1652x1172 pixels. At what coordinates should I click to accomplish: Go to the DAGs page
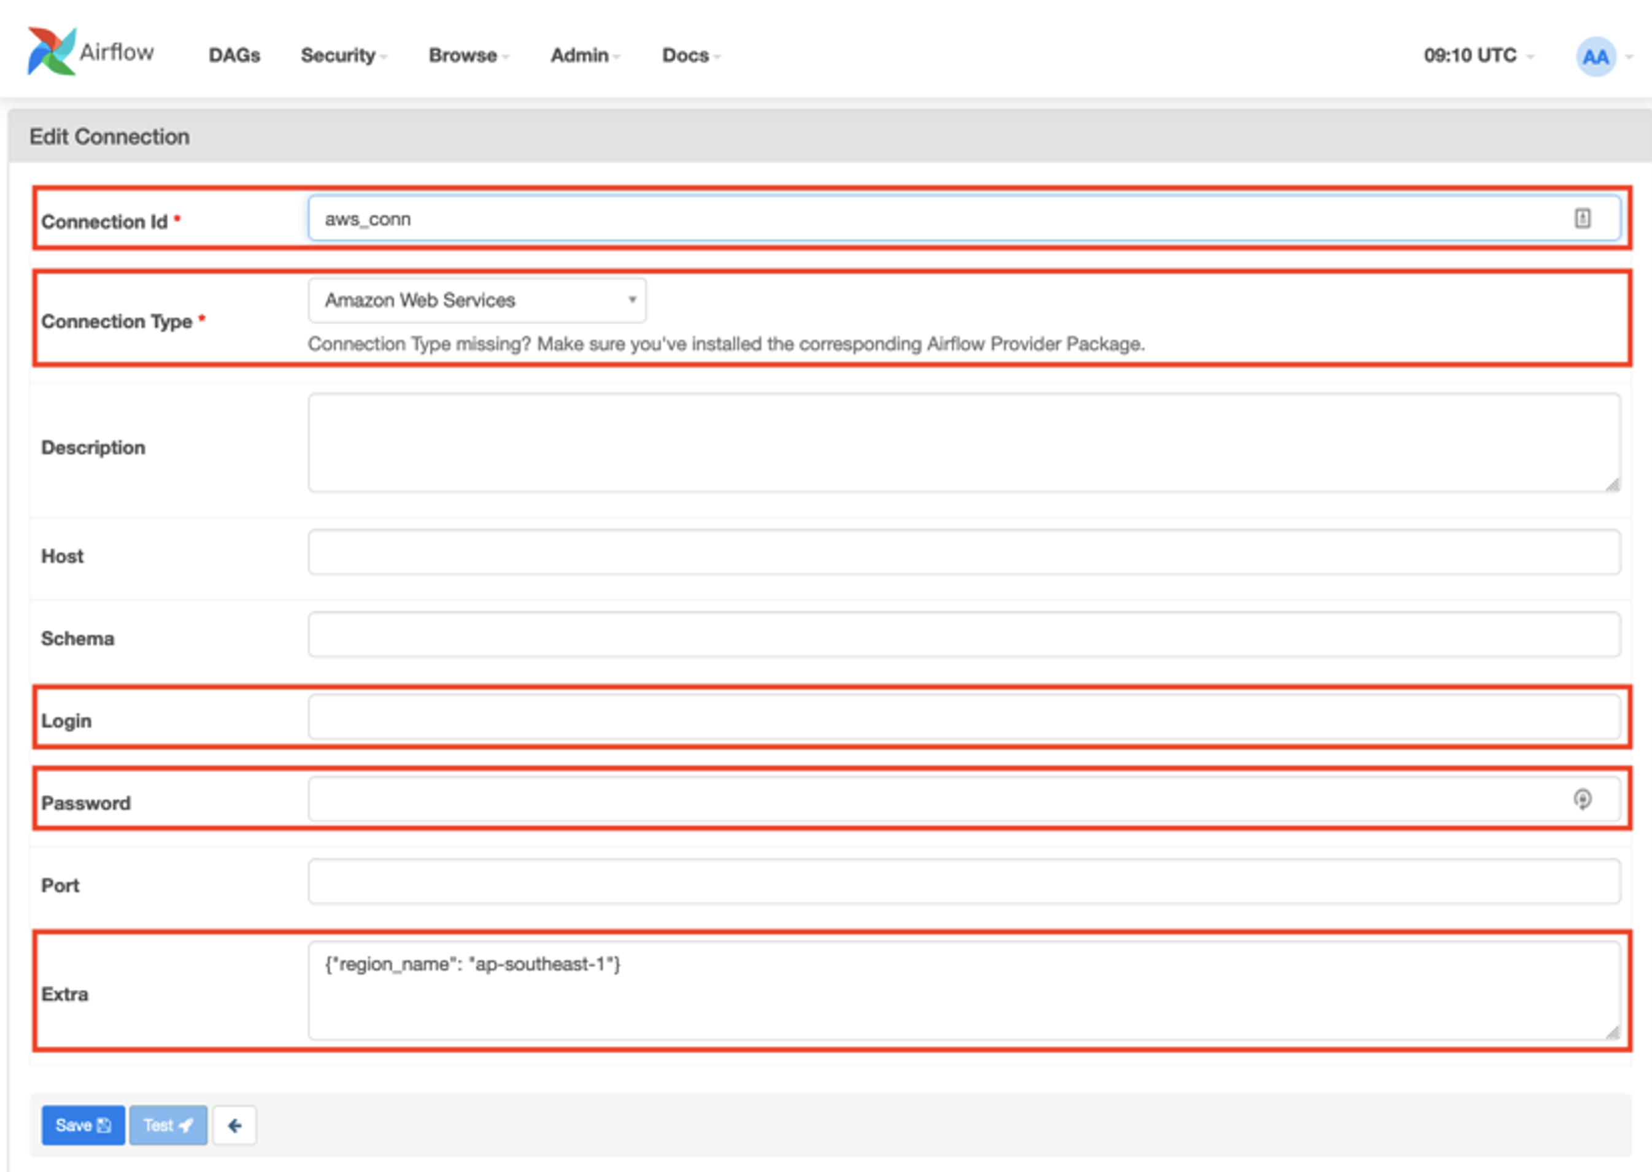(234, 56)
